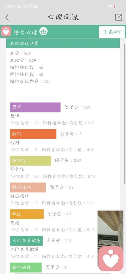Tap the floating pink heart icon
126x274 pixels.
pos(111,259)
